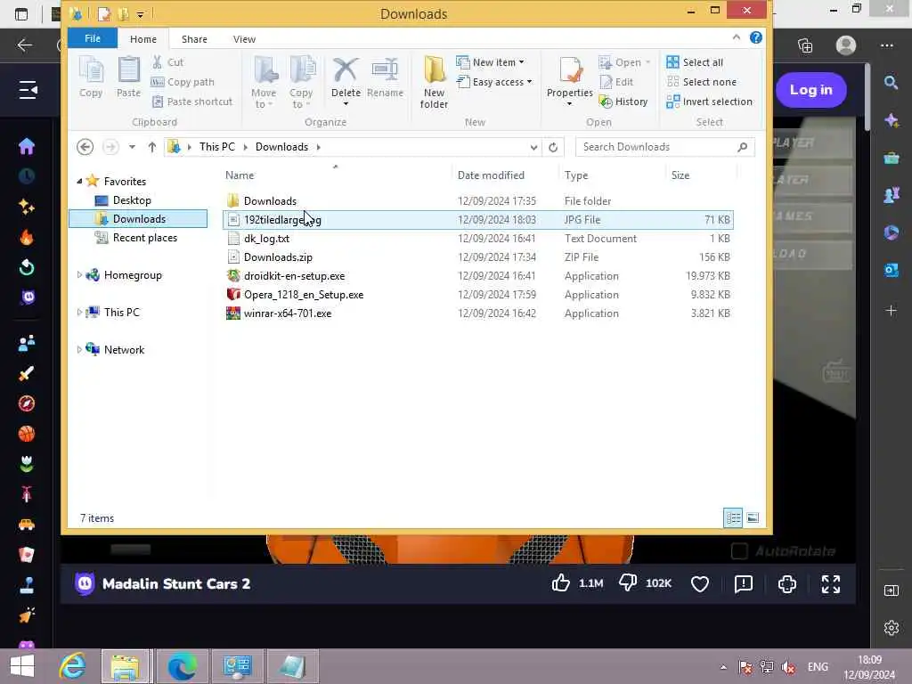Screen dimensions: 912x684
Task: Select Recent places in Favorites
Action: [145, 238]
